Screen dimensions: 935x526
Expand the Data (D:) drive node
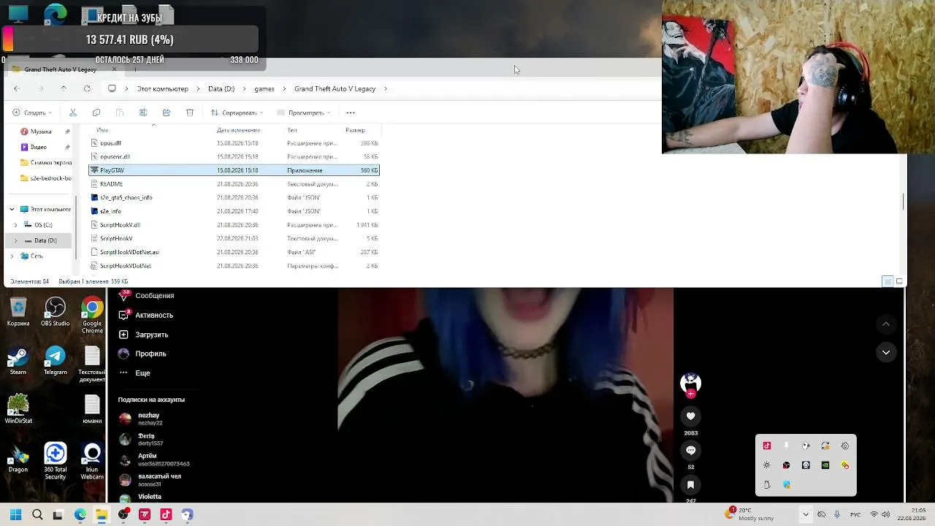click(x=16, y=240)
